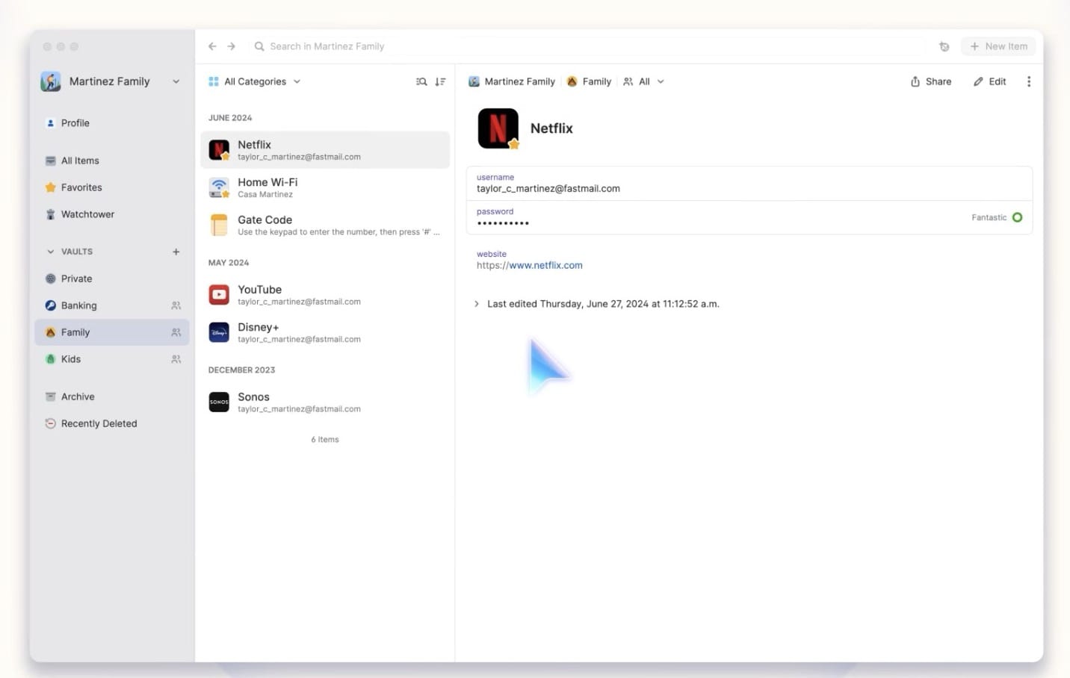Click the Profile person icon
1070x678 pixels.
point(51,123)
